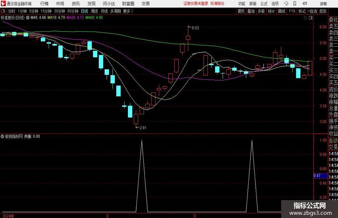Click the 标记 mark button
The image size is (338, 218).
click(302, 11)
